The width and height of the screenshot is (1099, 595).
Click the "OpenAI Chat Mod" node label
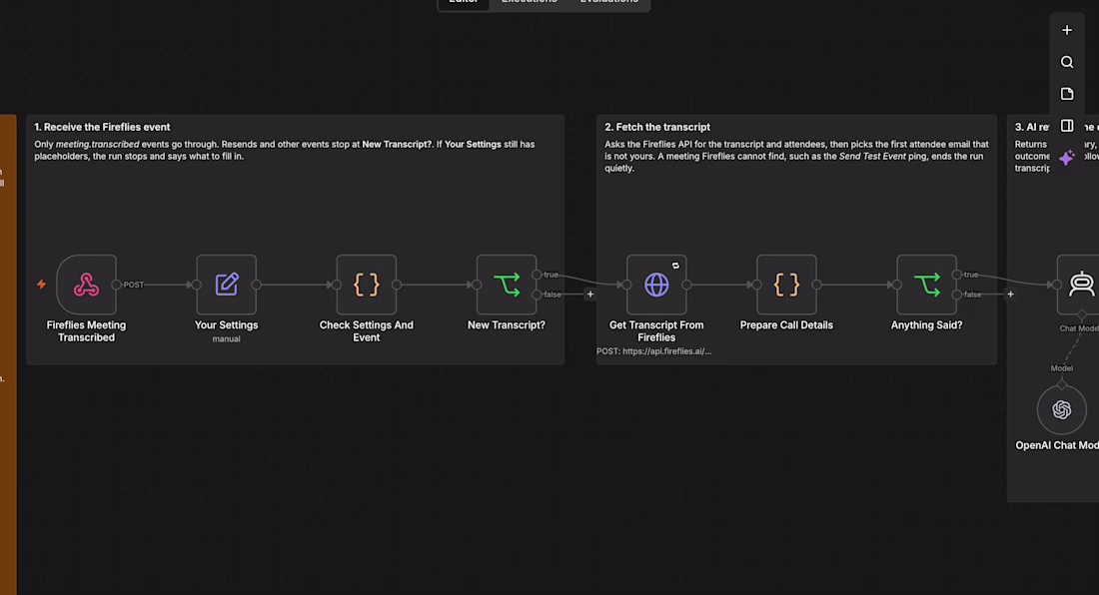(x=1057, y=445)
